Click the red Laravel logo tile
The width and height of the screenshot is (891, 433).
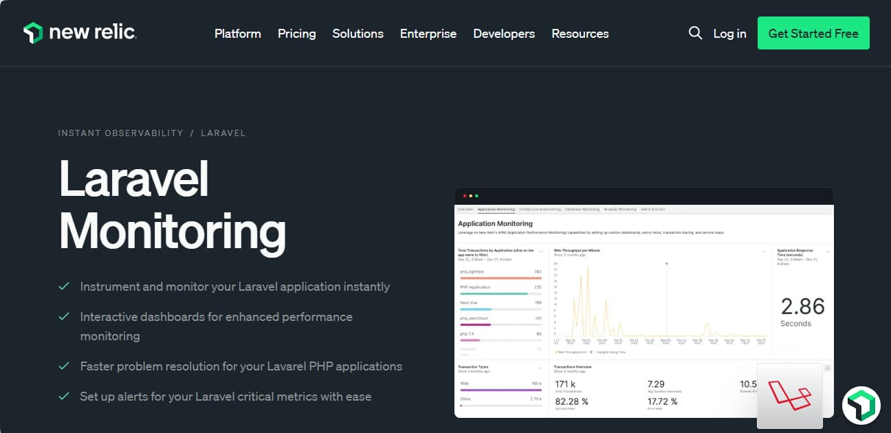point(790,396)
